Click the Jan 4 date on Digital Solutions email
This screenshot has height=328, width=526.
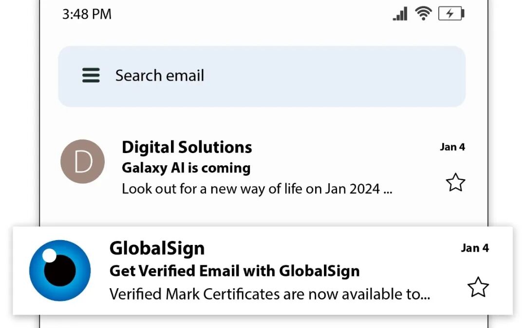tap(452, 147)
